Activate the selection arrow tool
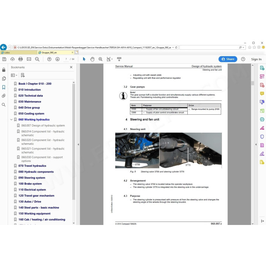 pyautogui.click(x=84, y=59)
